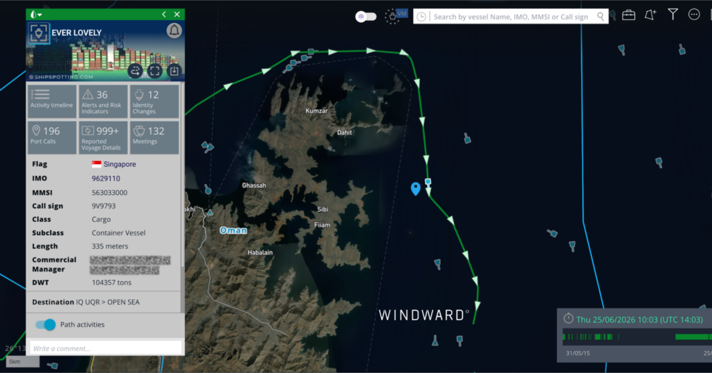Open the briefcase toolbox icon
Image resolution: width=712 pixels, height=373 pixels.
(629, 15)
